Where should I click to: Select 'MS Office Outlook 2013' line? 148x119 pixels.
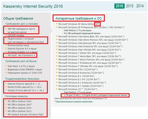19,111
